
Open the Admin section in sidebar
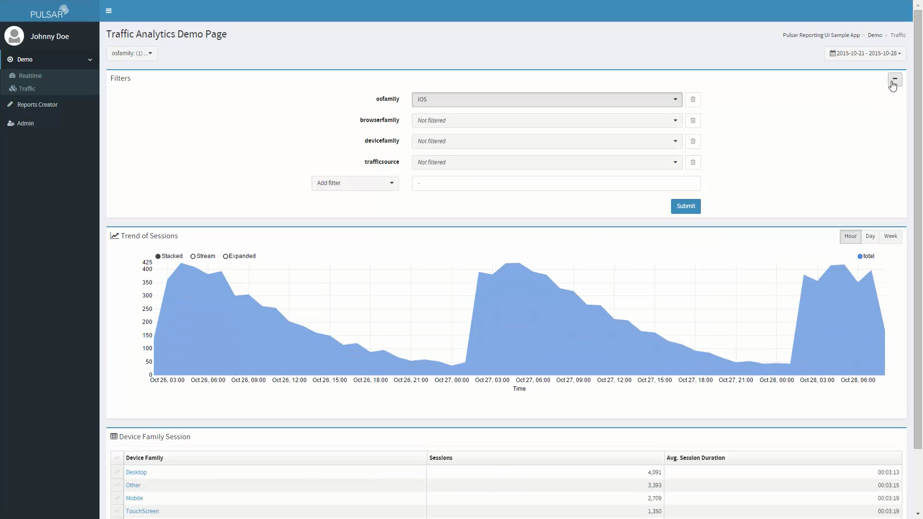[25, 124]
